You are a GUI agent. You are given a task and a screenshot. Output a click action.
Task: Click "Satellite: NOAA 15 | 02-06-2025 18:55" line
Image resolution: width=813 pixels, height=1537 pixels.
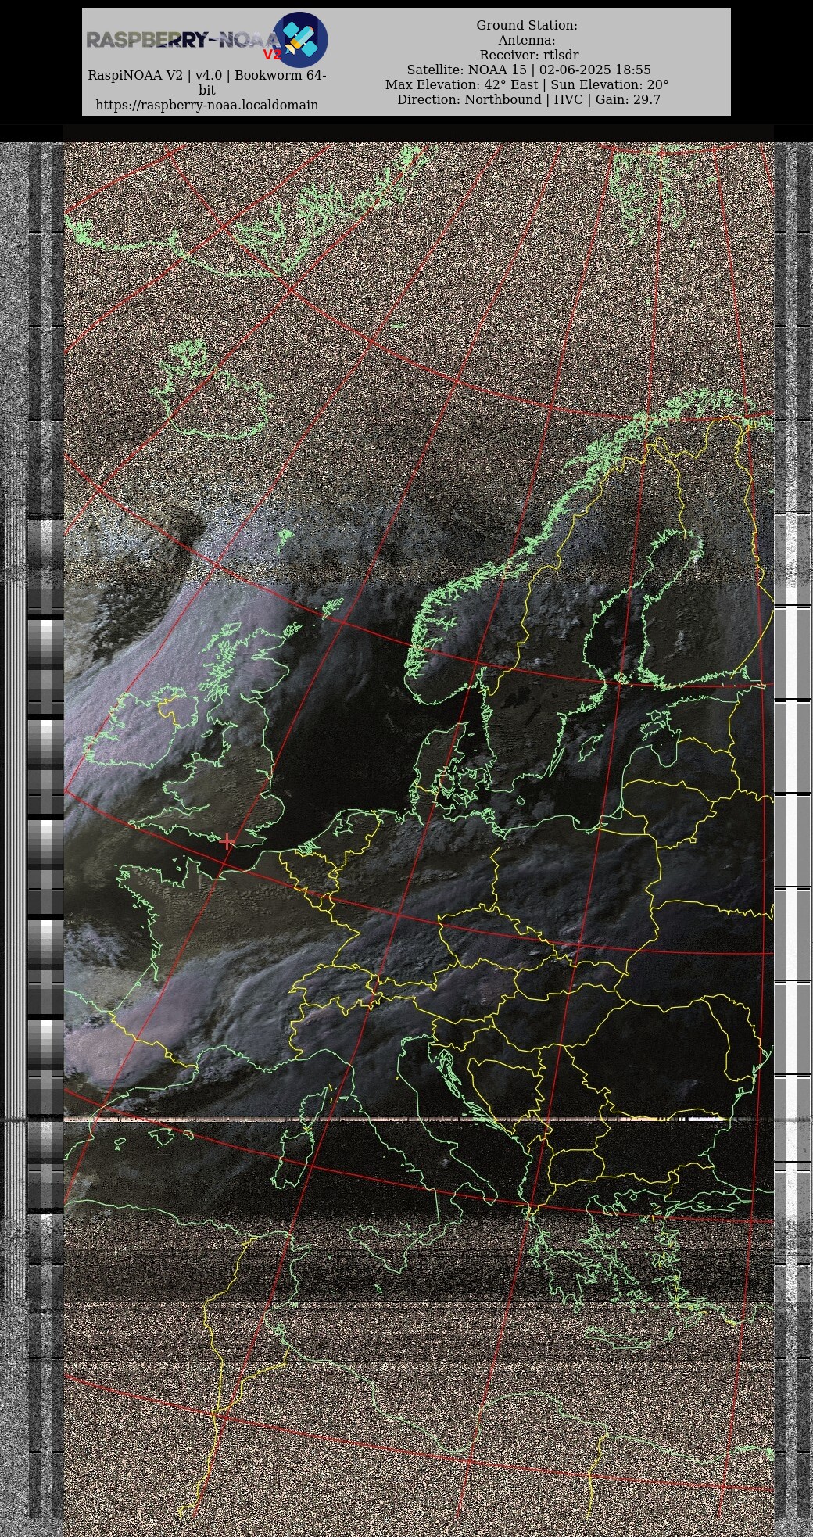point(528,70)
